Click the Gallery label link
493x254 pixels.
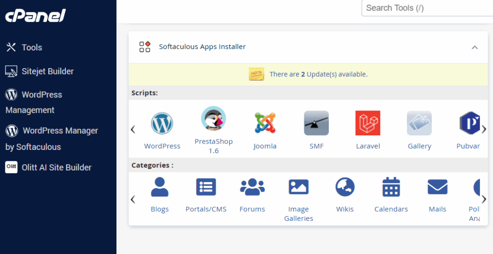(419, 146)
